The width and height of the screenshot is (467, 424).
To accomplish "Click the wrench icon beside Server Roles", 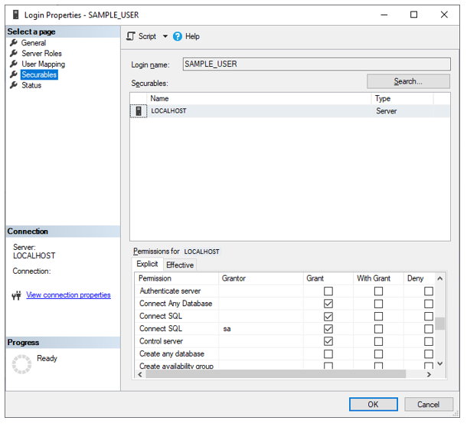I will (x=14, y=53).
